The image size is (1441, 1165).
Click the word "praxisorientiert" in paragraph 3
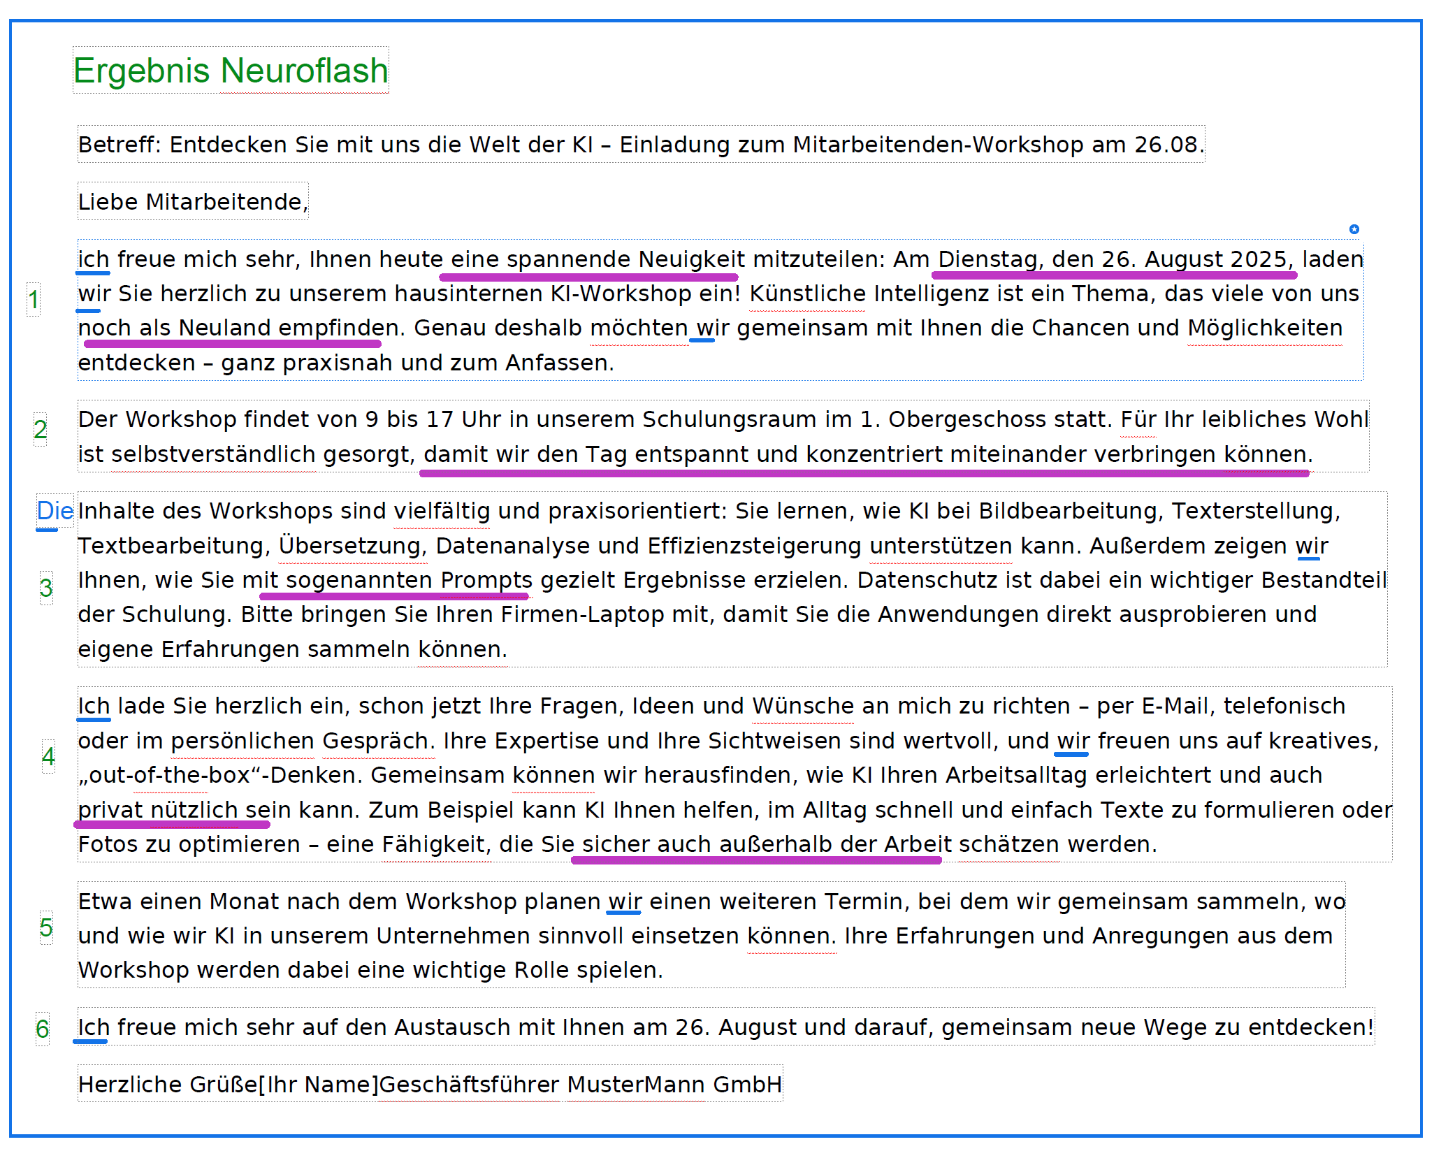pos(633,511)
